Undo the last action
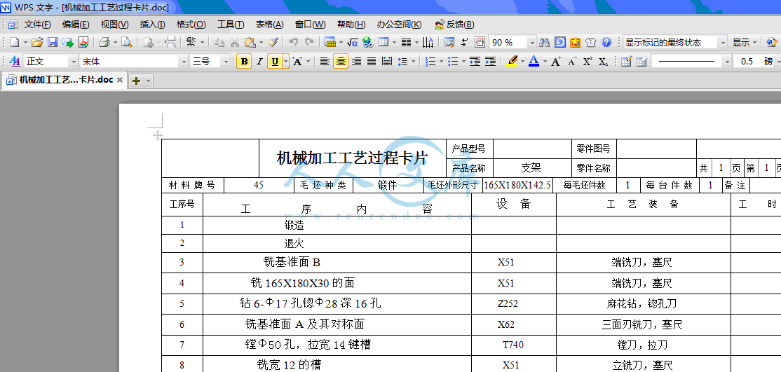Viewport: 781px width, 372px height. (294, 42)
